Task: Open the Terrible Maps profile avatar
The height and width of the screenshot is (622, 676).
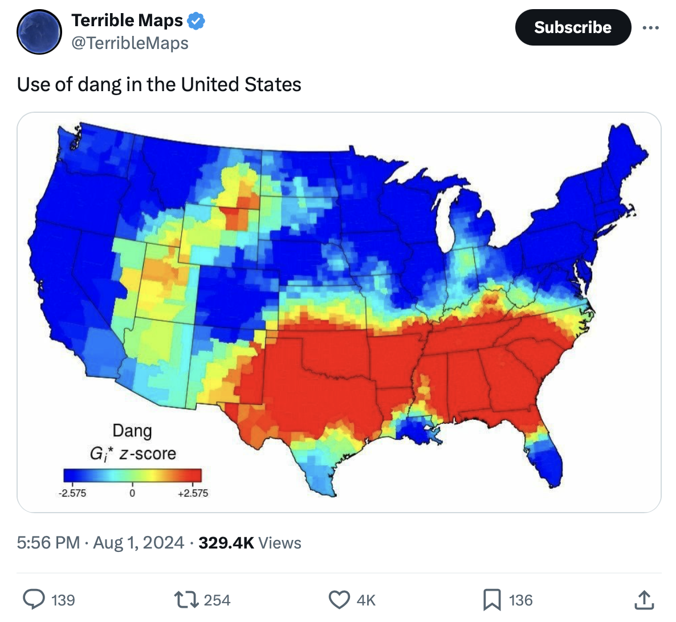Action: [x=39, y=32]
